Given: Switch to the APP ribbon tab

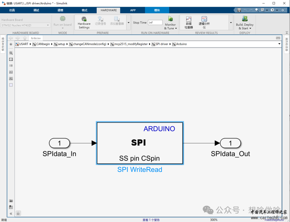Looking at the screenshot, I should [133, 10].
